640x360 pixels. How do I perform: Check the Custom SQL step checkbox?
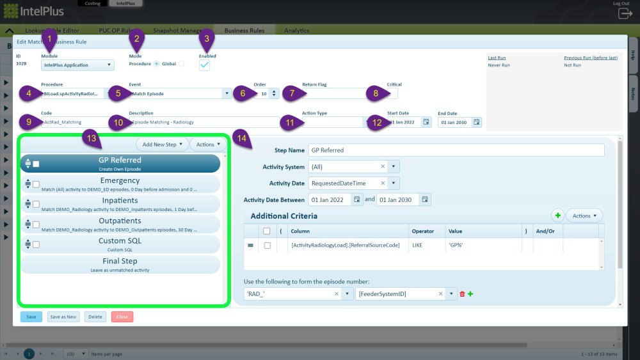pyautogui.click(x=36, y=245)
